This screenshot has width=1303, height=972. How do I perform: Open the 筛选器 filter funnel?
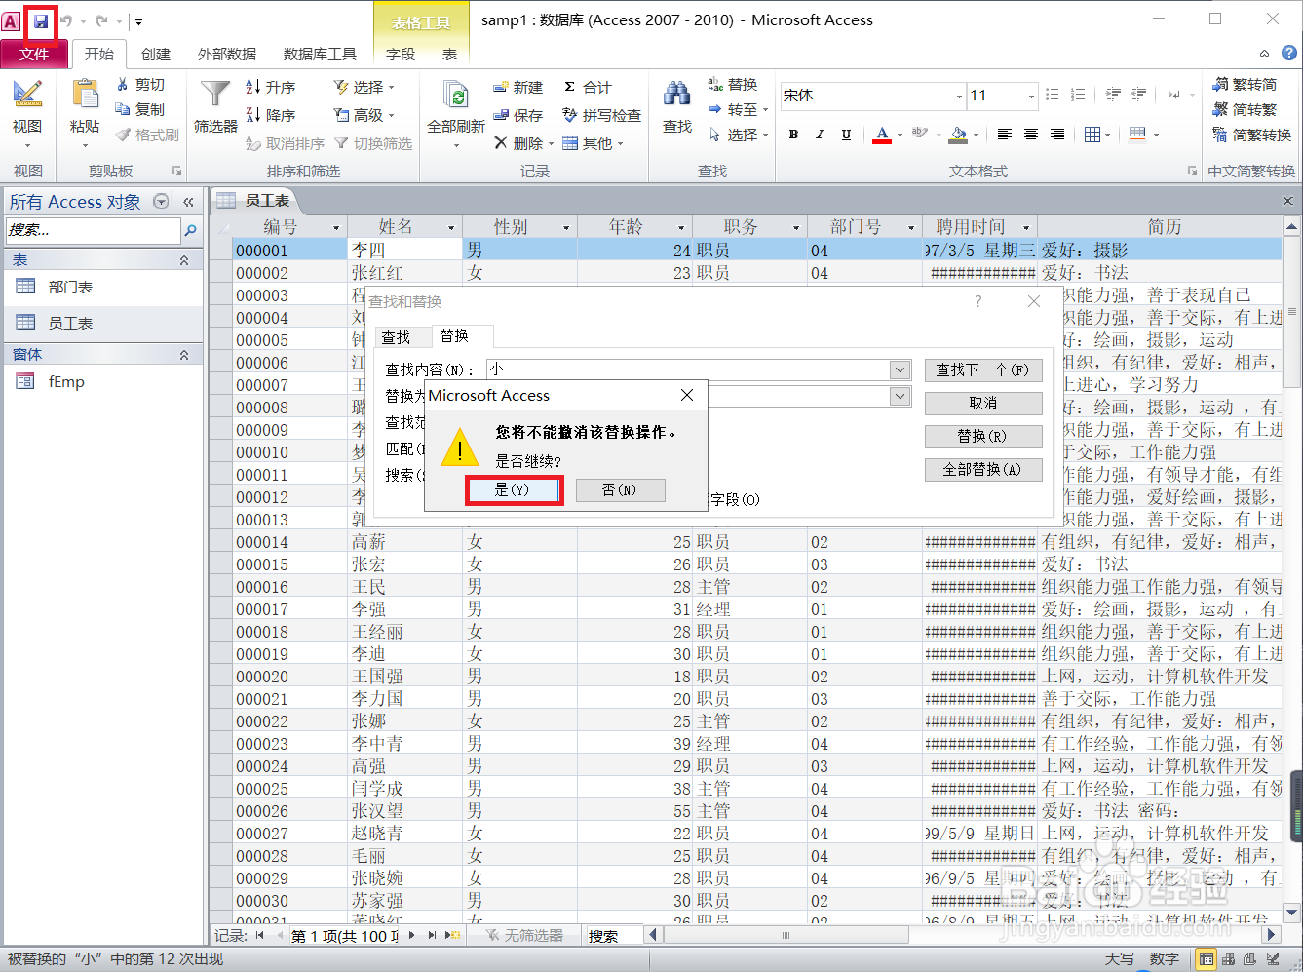click(x=215, y=107)
